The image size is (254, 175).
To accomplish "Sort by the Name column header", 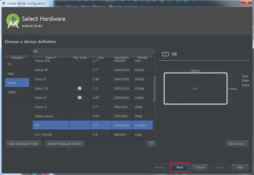I will [x=51, y=57].
